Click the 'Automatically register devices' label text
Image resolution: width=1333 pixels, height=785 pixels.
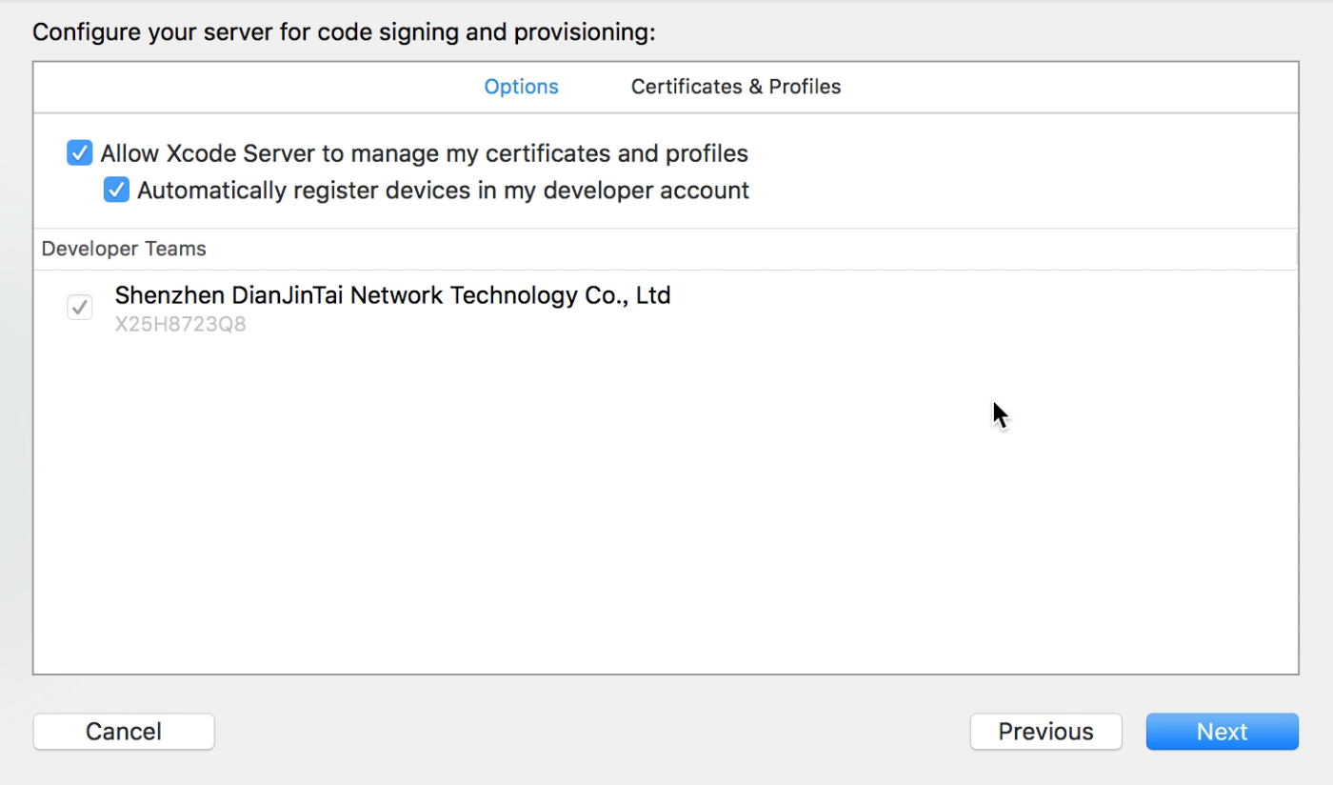point(443,191)
